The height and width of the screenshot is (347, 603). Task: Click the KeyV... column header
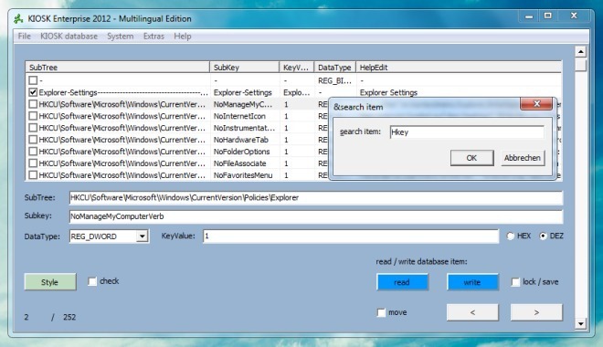(x=297, y=68)
